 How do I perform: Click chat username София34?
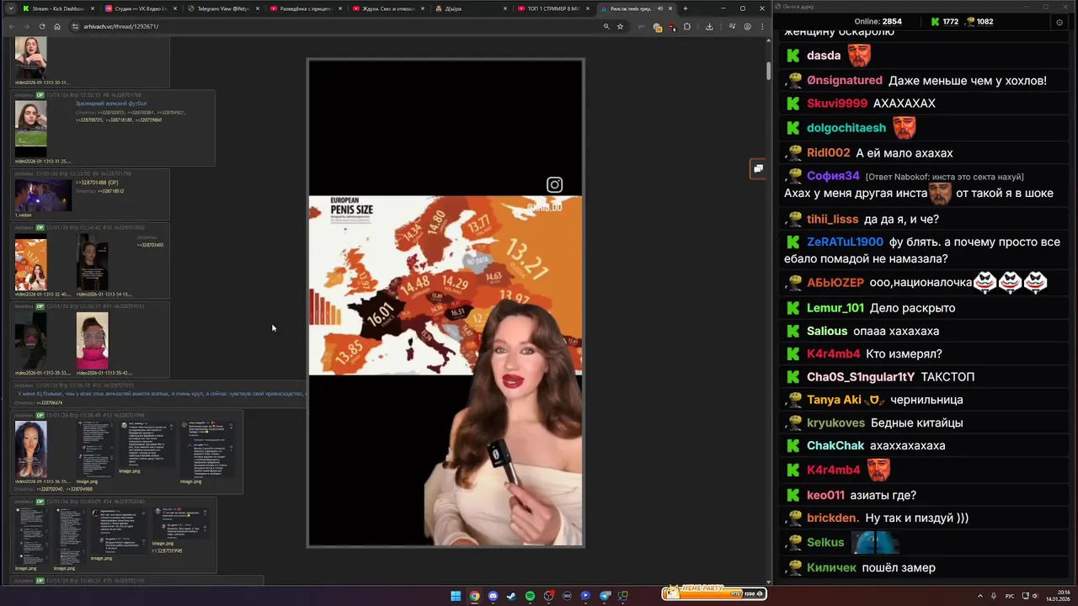click(x=833, y=176)
